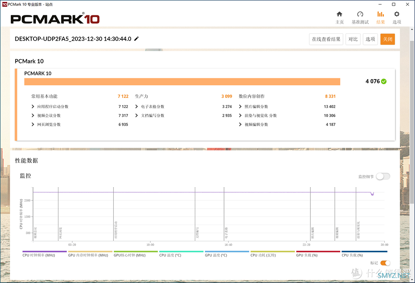415x283 pixels.
Task: Click the 对比 compare button
Action: [x=353, y=39]
